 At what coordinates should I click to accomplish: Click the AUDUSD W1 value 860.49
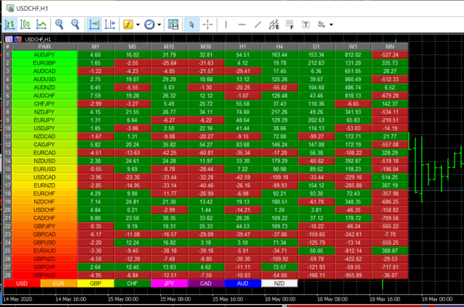coord(353,79)
